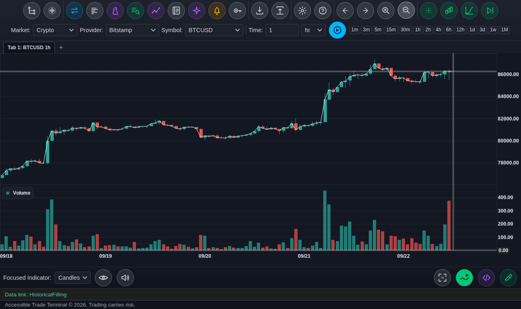
Task: Open help with the question mark icon
Action: [323, 11]
